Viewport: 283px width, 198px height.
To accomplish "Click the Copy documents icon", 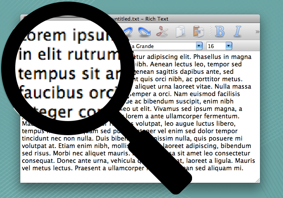I will (180, 32).
